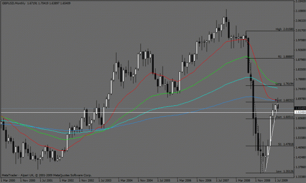Click the "1 Nov 2006" date label

204,181
